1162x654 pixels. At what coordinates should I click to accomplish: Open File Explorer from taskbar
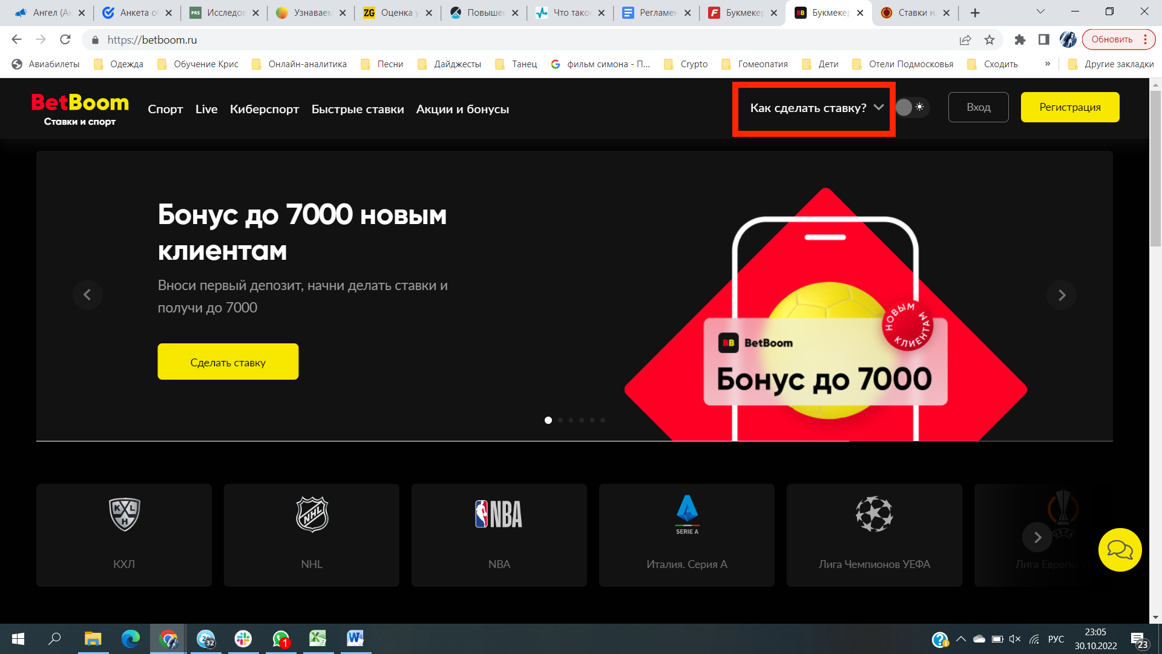[x=93, y=639]
